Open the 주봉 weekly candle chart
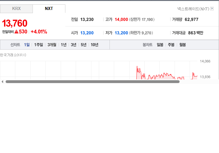The image size is (219, 153). (x=171, y=45)
